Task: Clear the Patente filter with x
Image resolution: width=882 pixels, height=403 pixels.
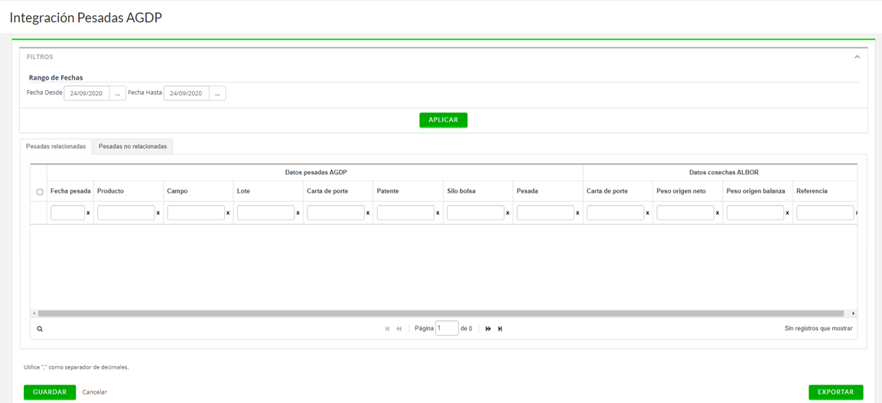Action: [x=438, y=213]
